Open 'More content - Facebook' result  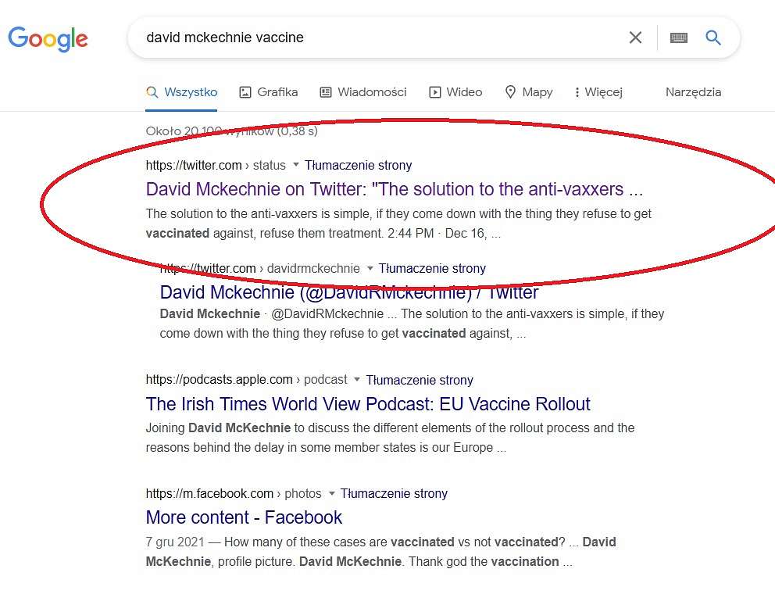(x=244, y=517)
